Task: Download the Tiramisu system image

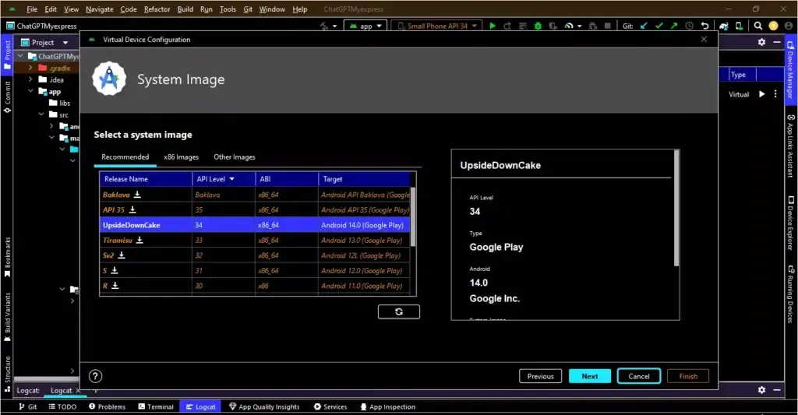Action: 139,240
